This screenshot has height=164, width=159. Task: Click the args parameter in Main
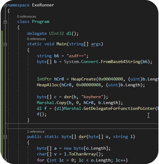point(96,44)
